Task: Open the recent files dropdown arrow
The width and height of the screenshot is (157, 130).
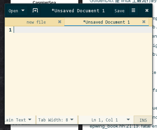Action: [x=23, y=11]
